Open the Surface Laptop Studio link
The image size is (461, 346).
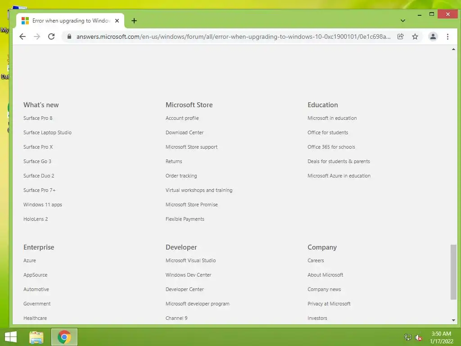(47, 132)
